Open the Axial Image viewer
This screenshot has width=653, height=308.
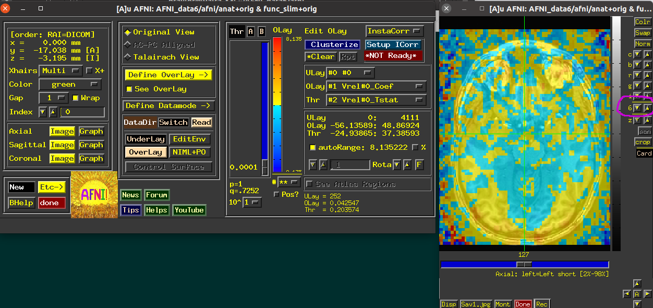(x=62, y=132)
